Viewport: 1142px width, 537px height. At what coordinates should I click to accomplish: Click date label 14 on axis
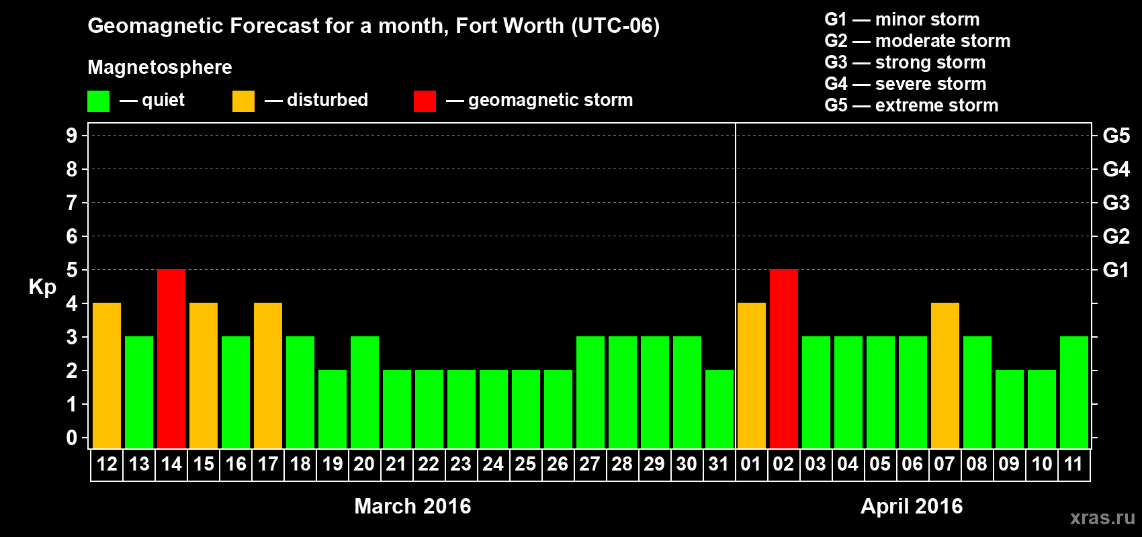171,464
